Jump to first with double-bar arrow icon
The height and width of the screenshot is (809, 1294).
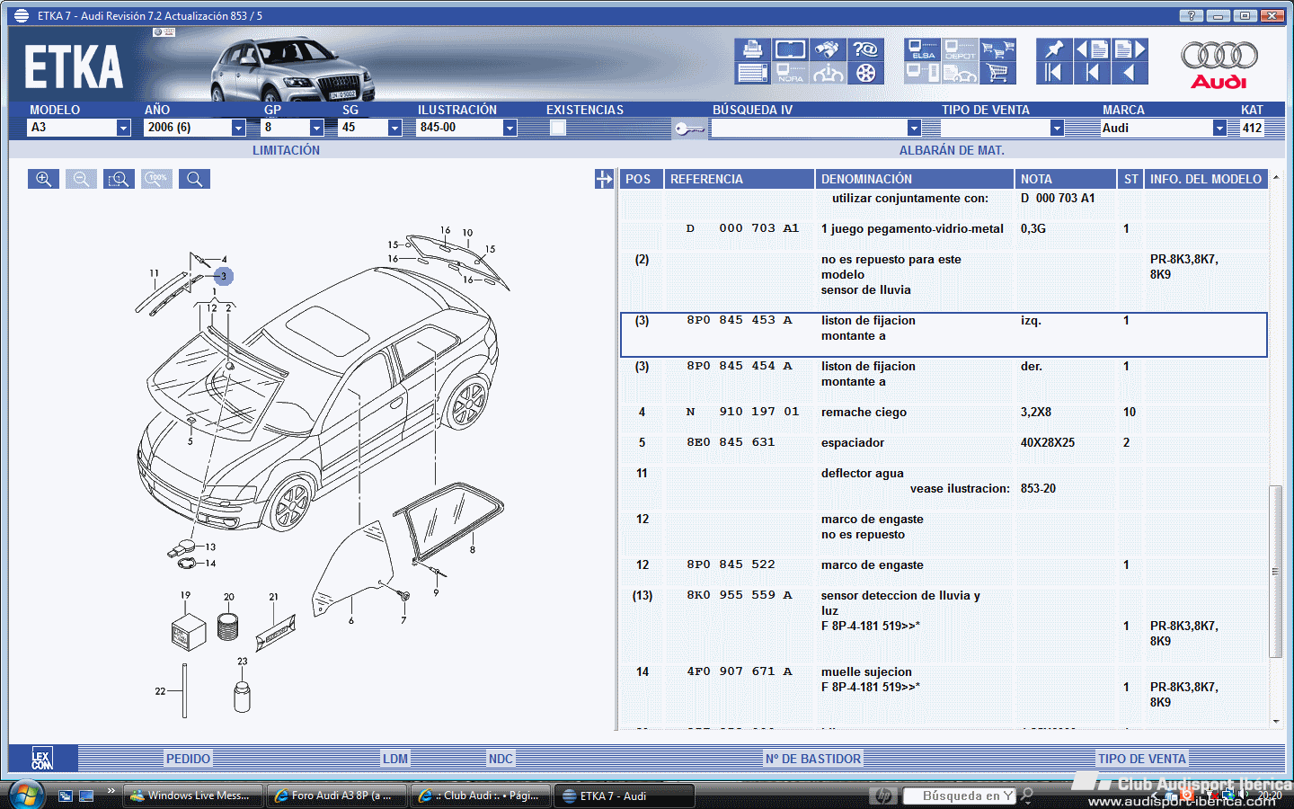(x=1054, y=73)
